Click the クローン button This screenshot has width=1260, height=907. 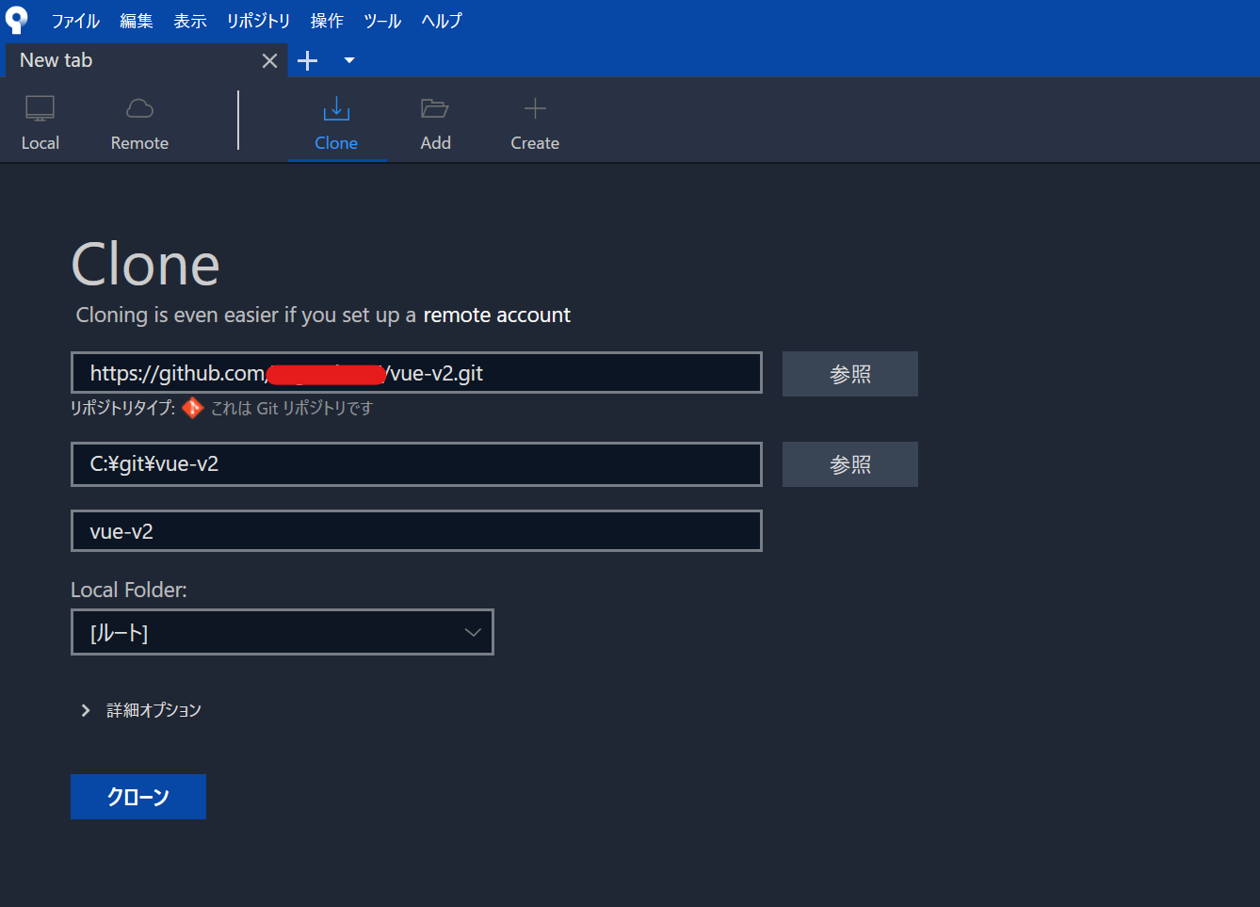click(138, 797)
